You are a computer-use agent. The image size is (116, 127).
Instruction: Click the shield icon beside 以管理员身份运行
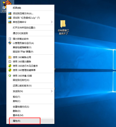10,43
